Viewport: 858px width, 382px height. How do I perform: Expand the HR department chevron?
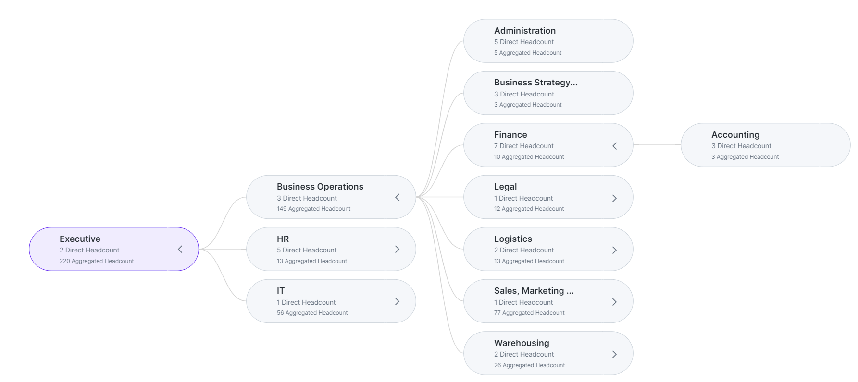point(398,249)
